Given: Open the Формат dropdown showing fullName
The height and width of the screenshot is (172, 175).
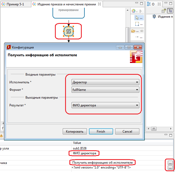Looking at the screenshot, I should coord(105,90).
